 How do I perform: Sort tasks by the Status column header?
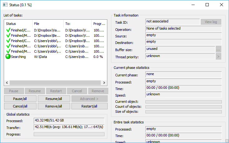coord(18,24)
